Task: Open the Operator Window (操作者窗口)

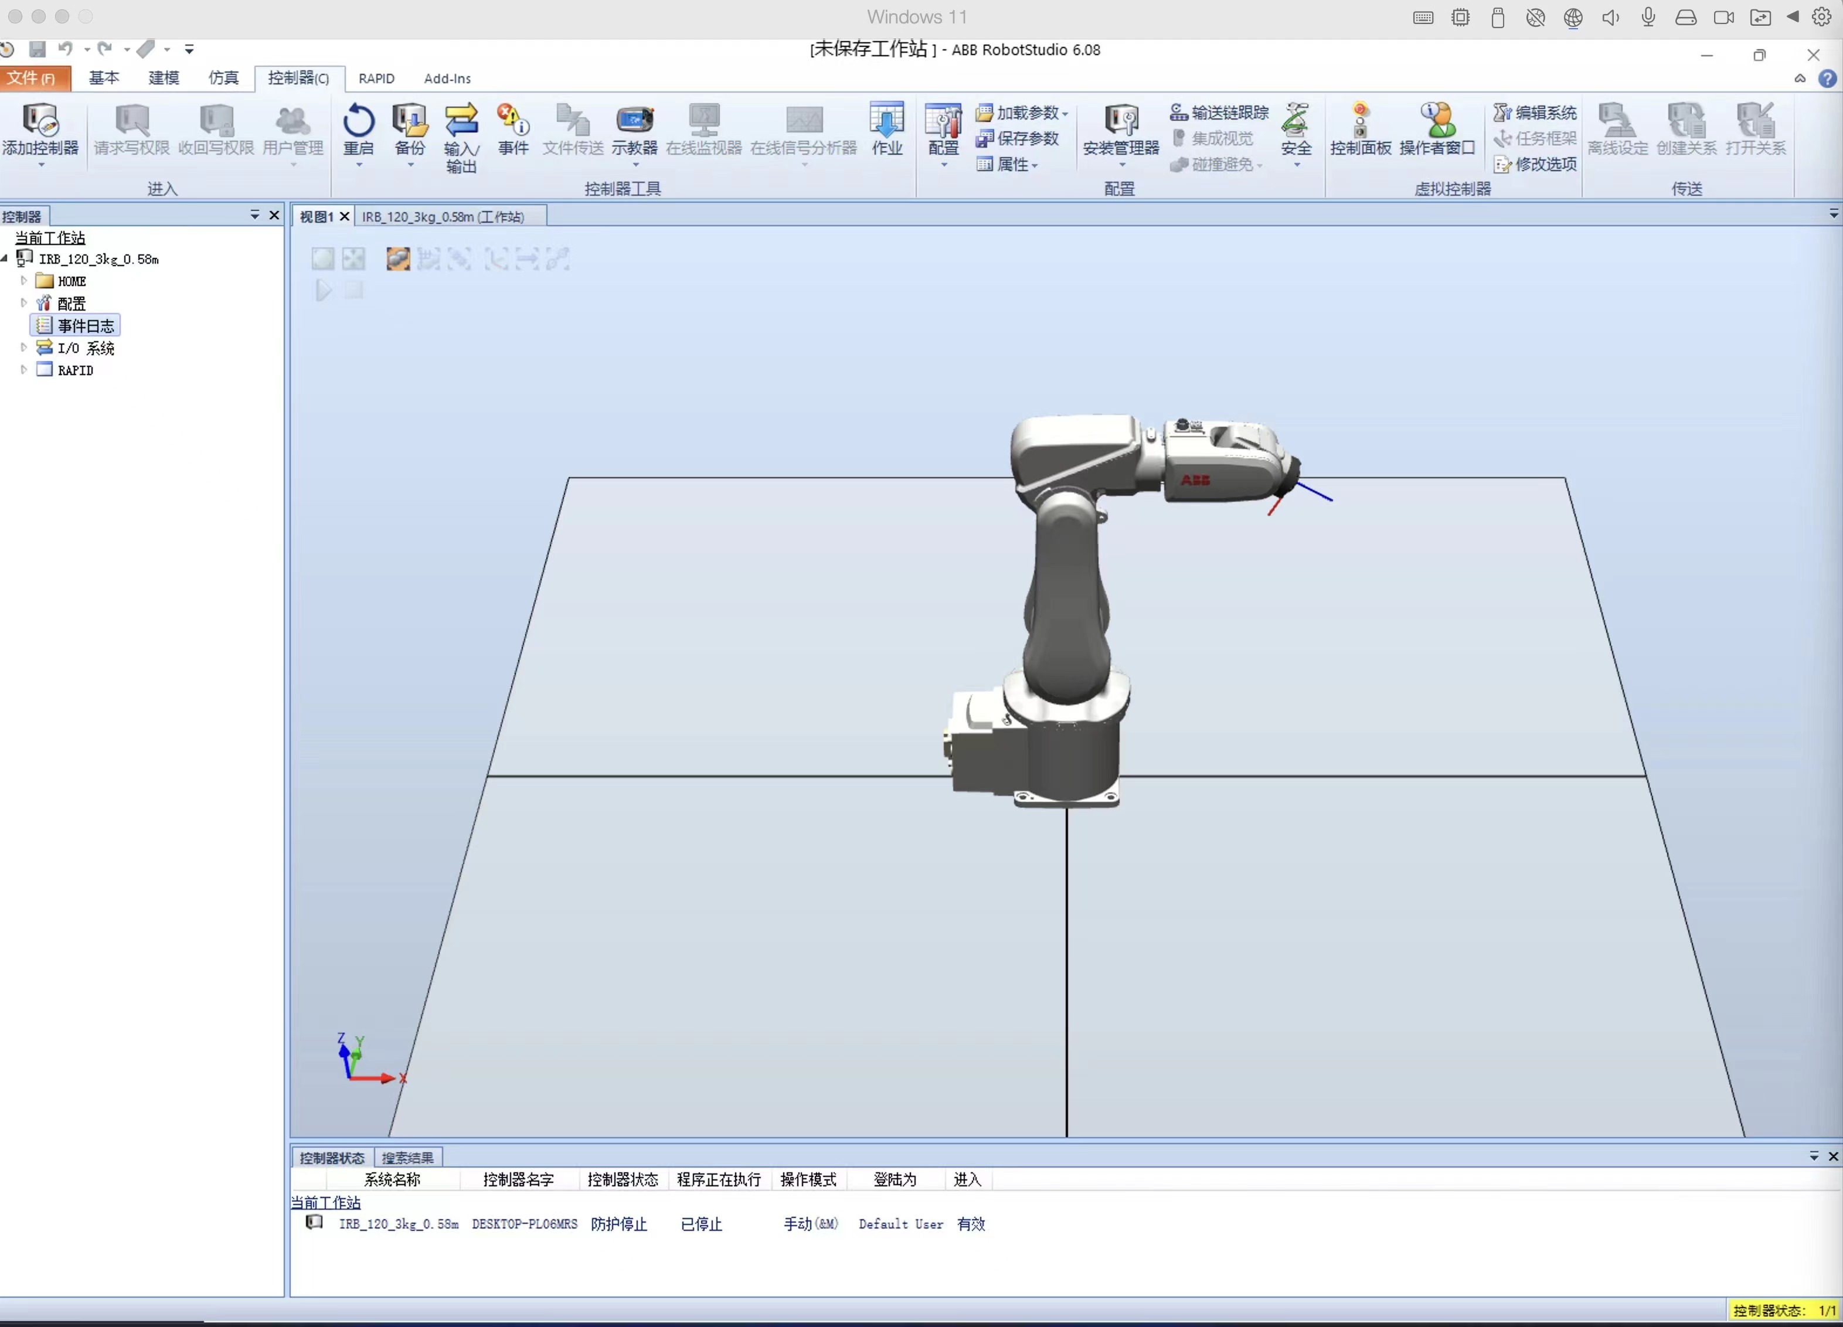Action: 1437,130
